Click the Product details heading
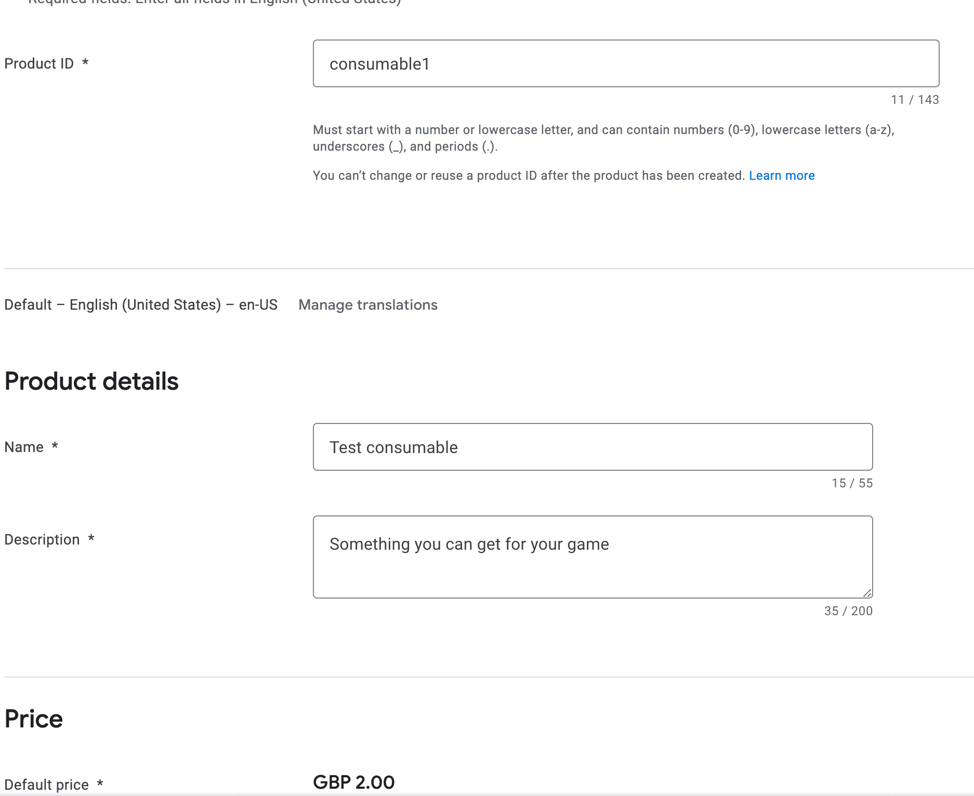 point(91,381)
